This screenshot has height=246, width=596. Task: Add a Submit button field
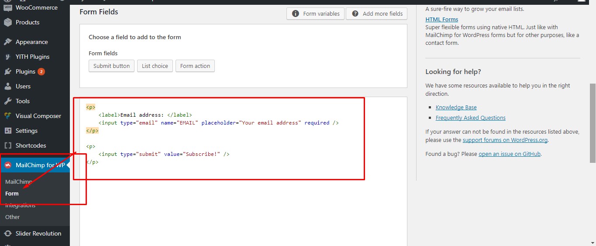coord(111,66)
